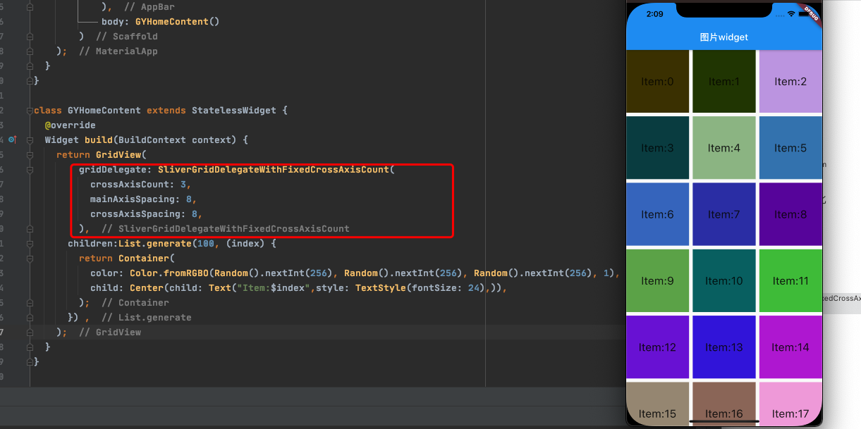Tap the 2:09 clock in the simulator

654,13
